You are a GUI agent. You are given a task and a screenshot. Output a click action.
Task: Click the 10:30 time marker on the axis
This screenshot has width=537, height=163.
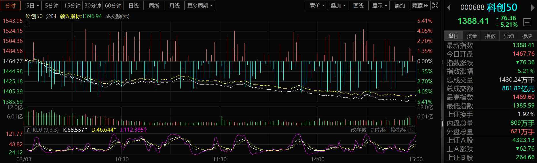click(122, 159)
